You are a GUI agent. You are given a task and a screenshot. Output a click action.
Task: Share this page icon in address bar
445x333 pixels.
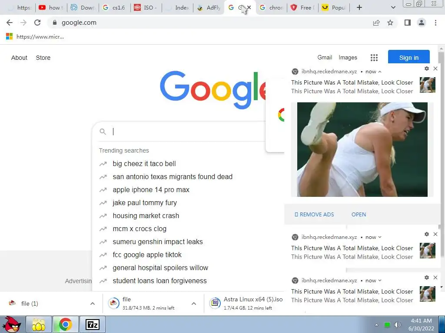click(x=376, y=23)
